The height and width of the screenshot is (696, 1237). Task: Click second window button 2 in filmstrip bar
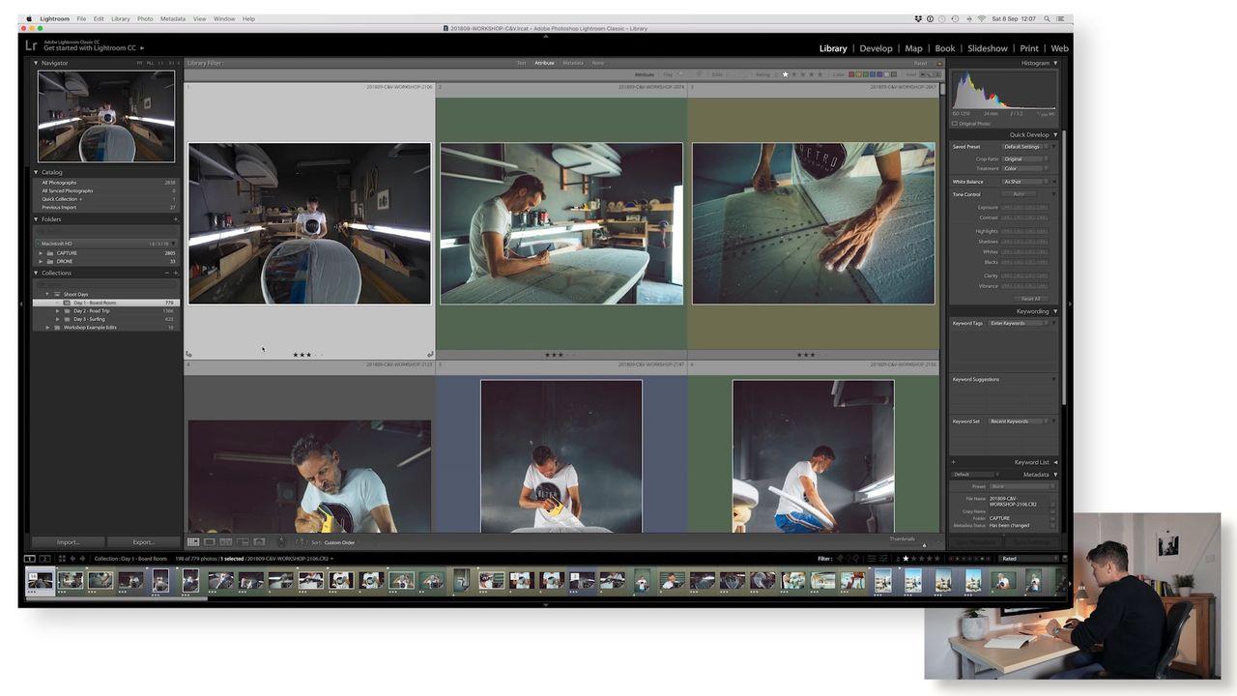coord(43,559)
